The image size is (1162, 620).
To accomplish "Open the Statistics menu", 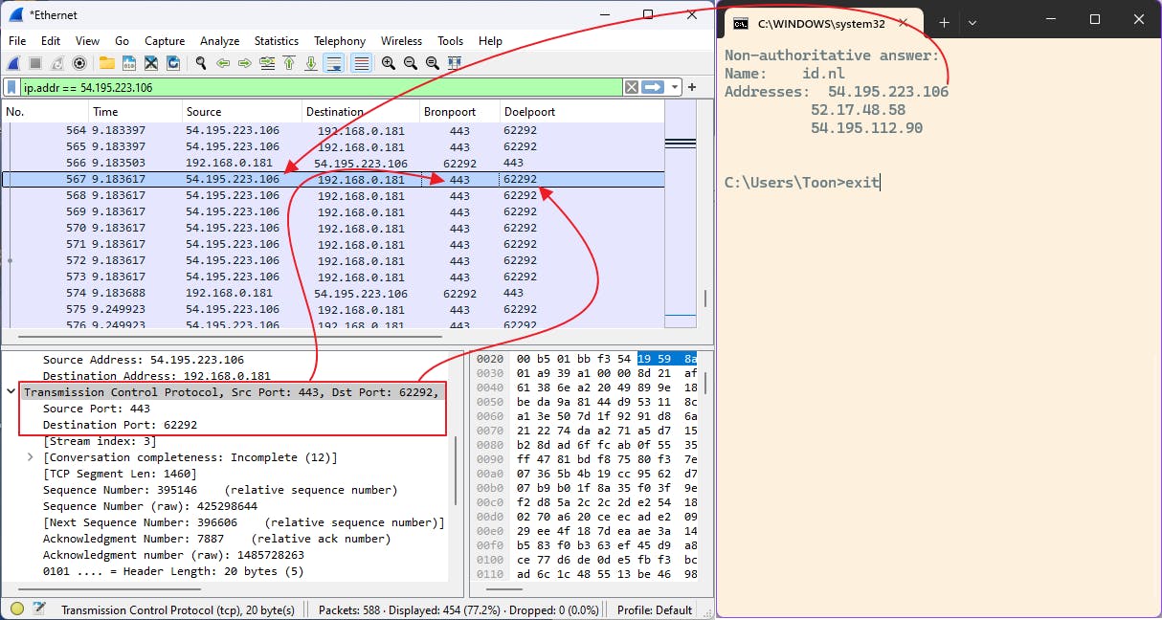I will point(277,41).
